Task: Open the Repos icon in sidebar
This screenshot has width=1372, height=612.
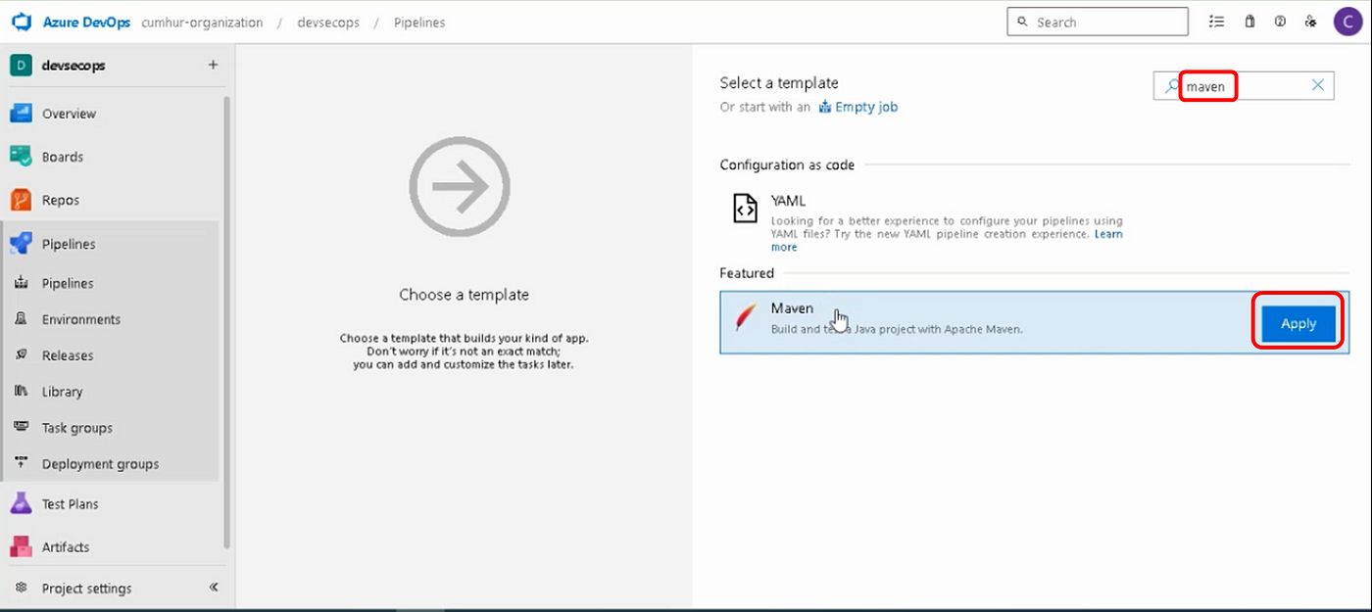Action: tap(22, 200)
